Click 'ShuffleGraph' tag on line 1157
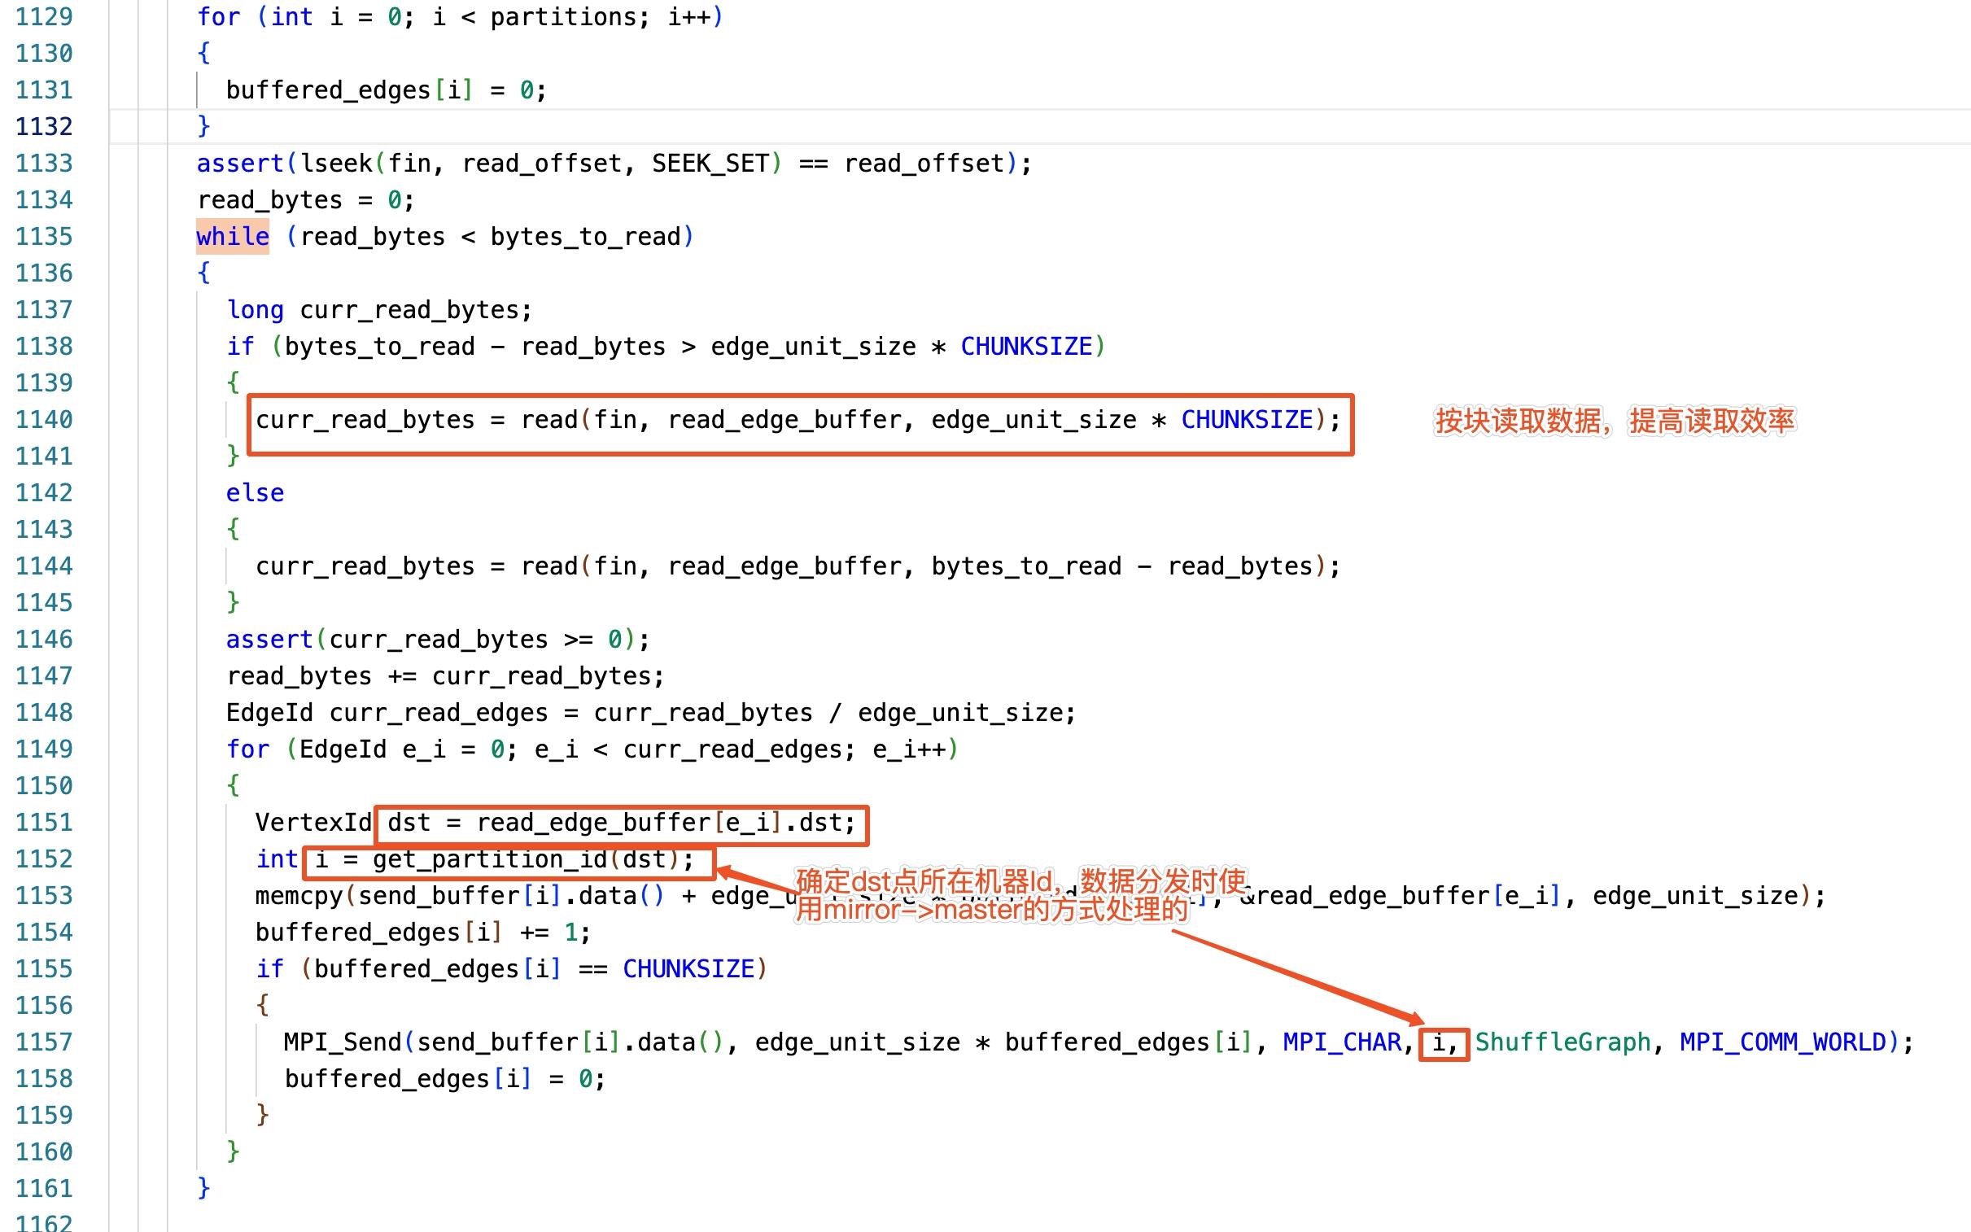Viewport: 1971px width, 1232px height. [x=1562, y=1042]
